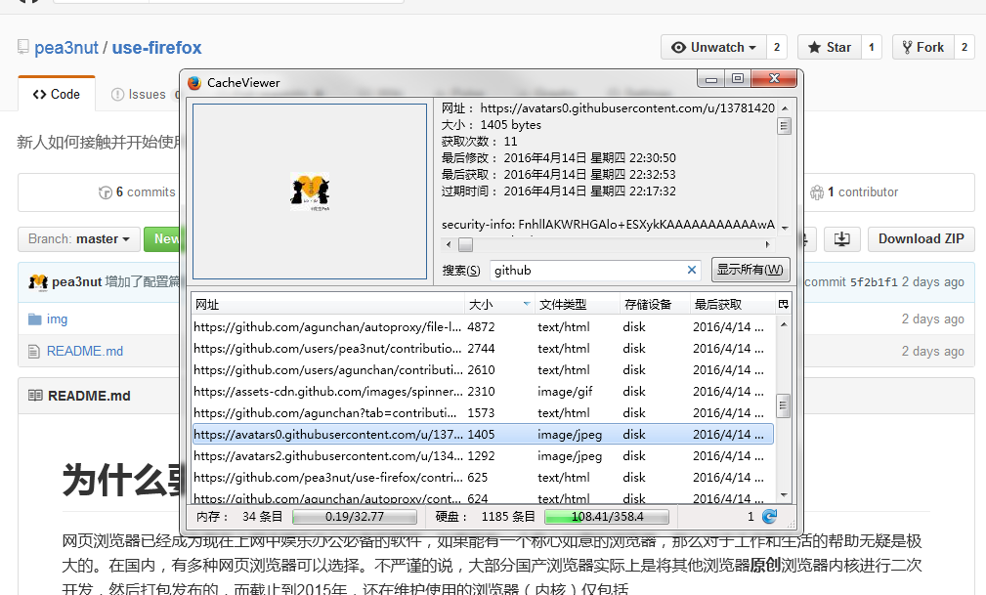Click the stargazers count 1 next to Star
This screenshot has width=986, height=595.
coord(871,47)
